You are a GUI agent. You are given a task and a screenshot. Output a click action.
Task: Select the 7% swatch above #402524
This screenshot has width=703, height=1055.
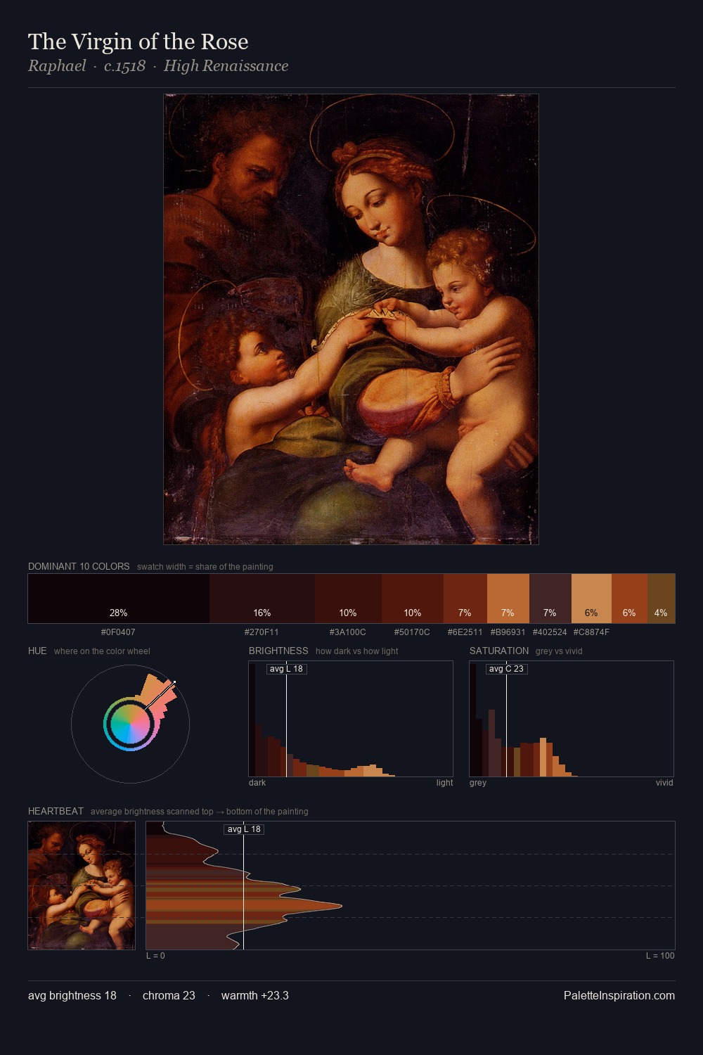point(550,599)
